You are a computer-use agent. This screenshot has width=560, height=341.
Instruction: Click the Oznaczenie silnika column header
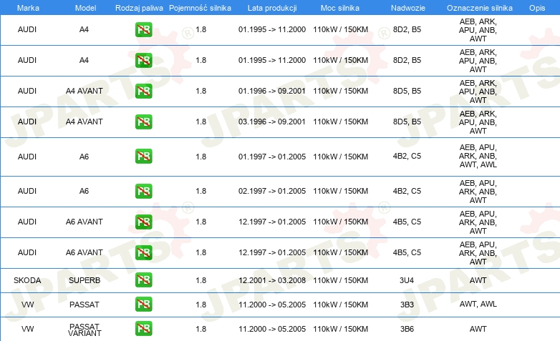[480, 8]
